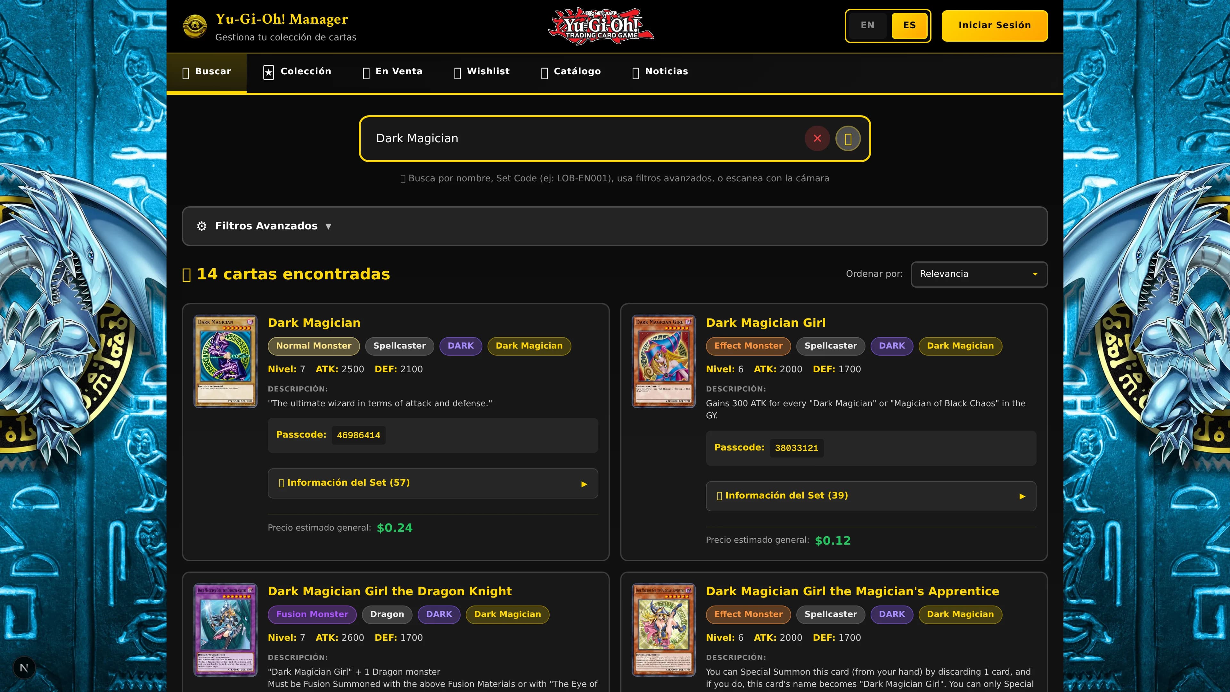
Task: Click Dark Magician archetype tag on Magician's Apprentice
Action: point(960,614)
